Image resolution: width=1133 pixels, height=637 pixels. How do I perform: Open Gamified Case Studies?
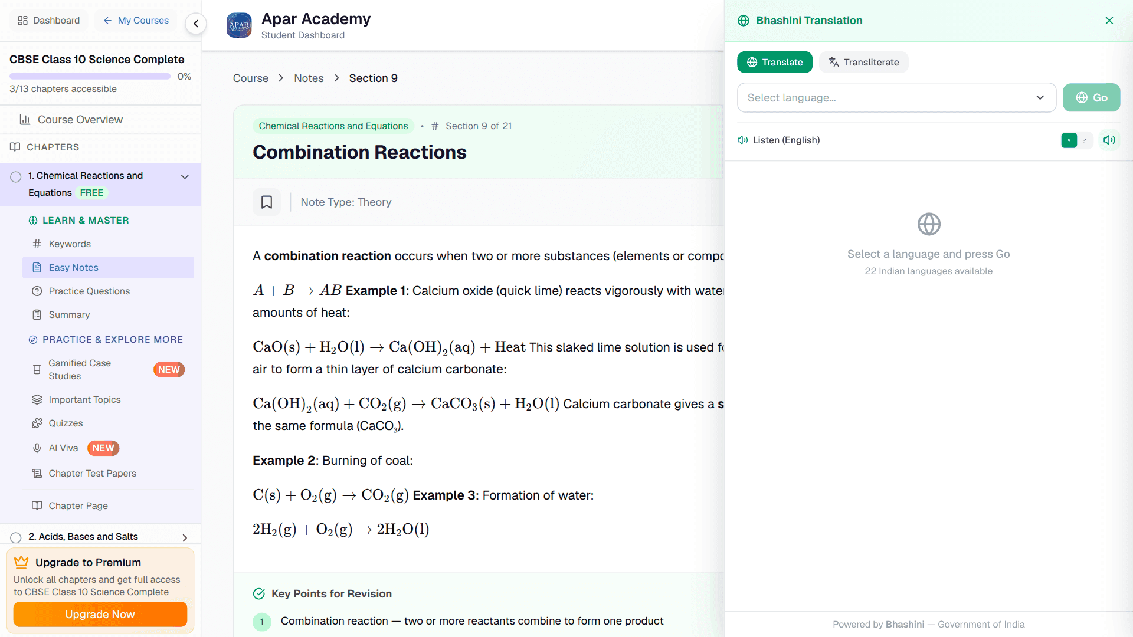(108, 370)
